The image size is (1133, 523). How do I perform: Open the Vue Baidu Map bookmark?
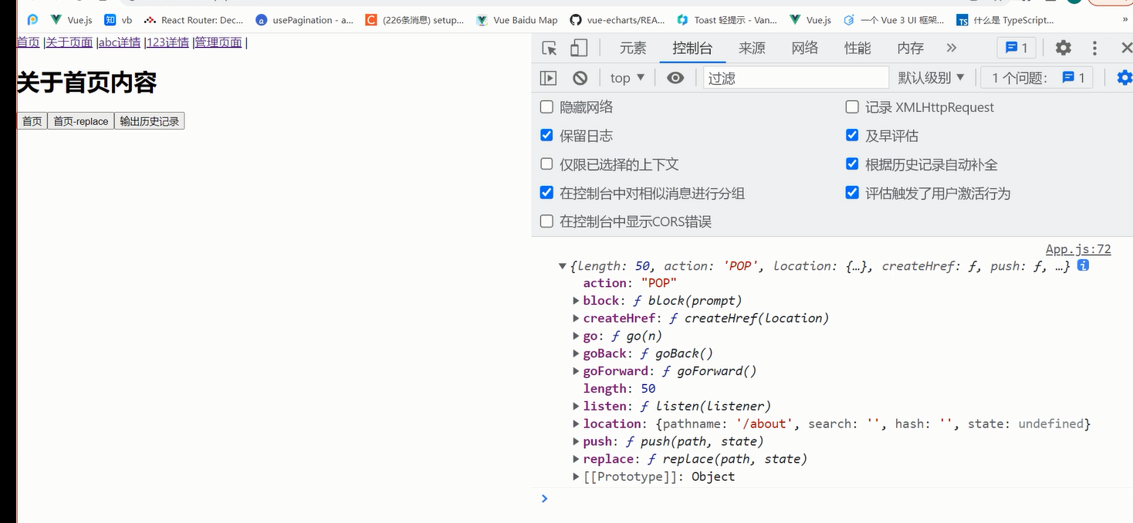pyautogui.click(x=516, y=19)
